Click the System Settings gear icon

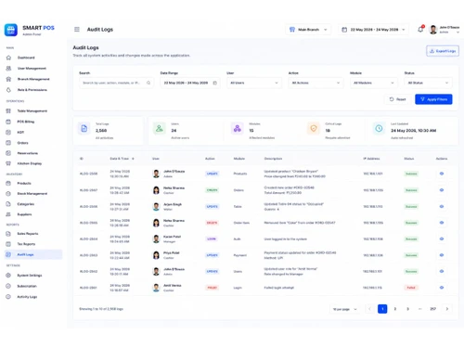(x=8, y=275)
